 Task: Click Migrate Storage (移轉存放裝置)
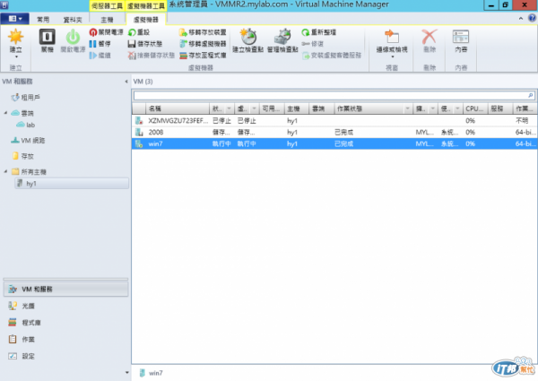click(x=203, y=32)
